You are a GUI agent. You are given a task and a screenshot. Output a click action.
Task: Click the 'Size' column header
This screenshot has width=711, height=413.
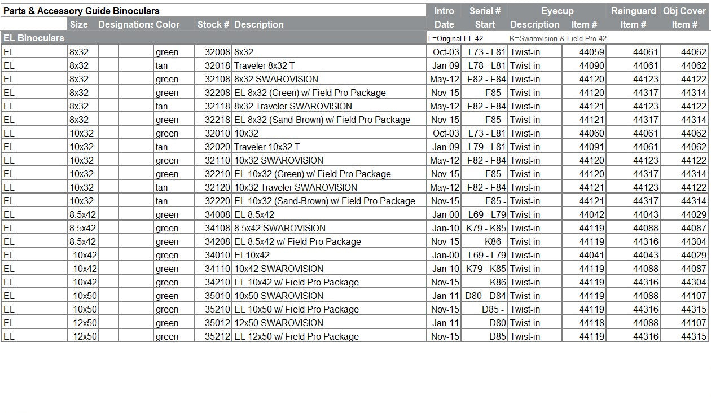[79, 24]
